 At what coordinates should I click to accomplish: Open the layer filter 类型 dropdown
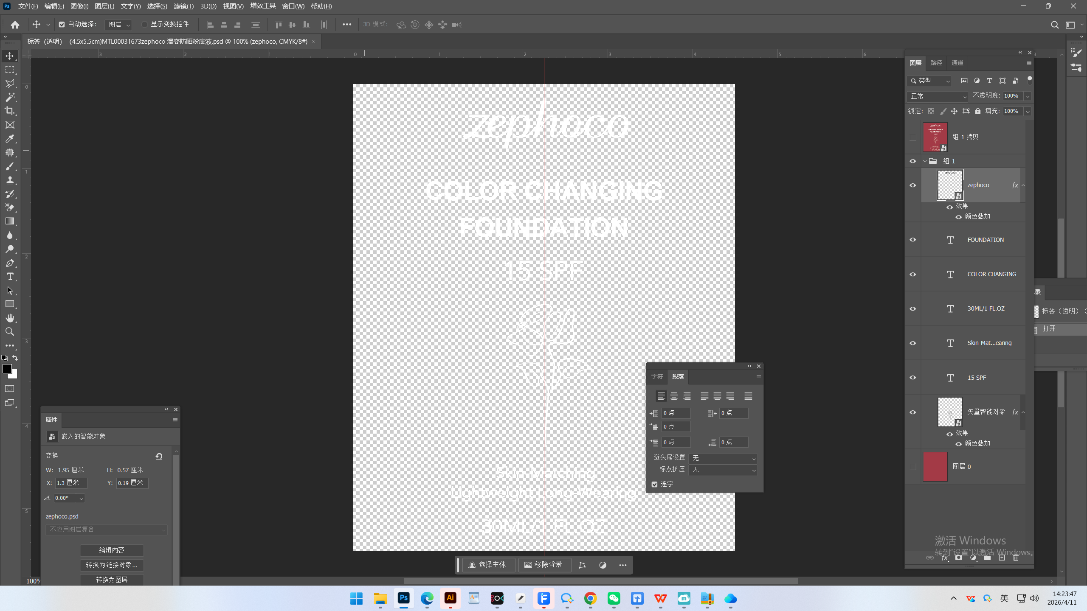tap(930, 81)
